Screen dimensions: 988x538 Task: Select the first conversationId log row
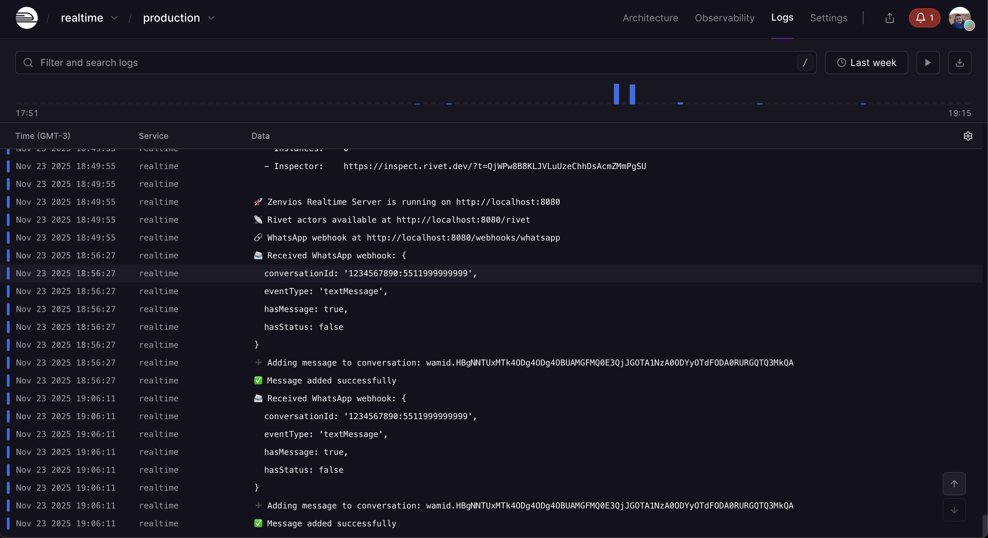(370, 273)
